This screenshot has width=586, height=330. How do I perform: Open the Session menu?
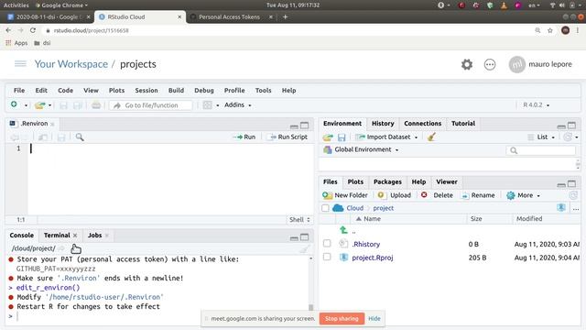146,90
